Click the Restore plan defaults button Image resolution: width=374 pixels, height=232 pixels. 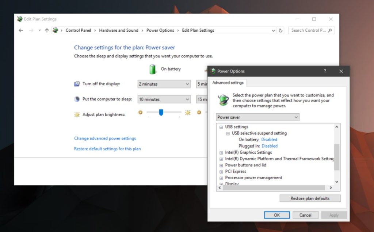click(x=310, y=198)
